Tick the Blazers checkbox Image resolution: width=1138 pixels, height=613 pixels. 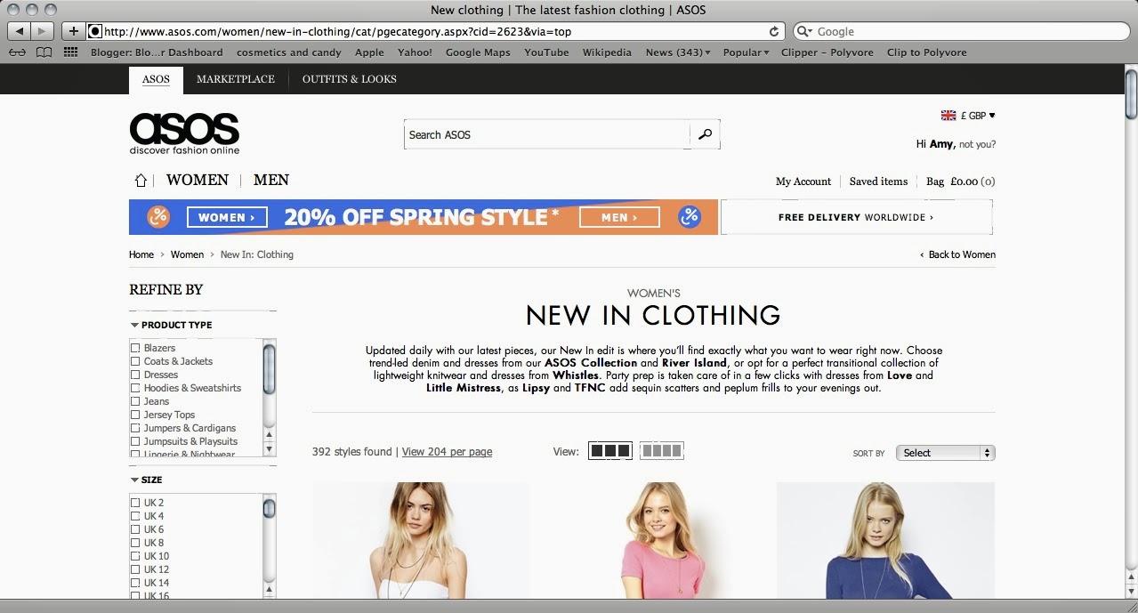coord(135,348)
